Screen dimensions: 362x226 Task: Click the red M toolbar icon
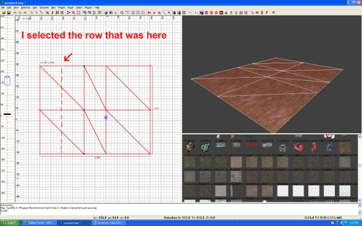[257, 13]
